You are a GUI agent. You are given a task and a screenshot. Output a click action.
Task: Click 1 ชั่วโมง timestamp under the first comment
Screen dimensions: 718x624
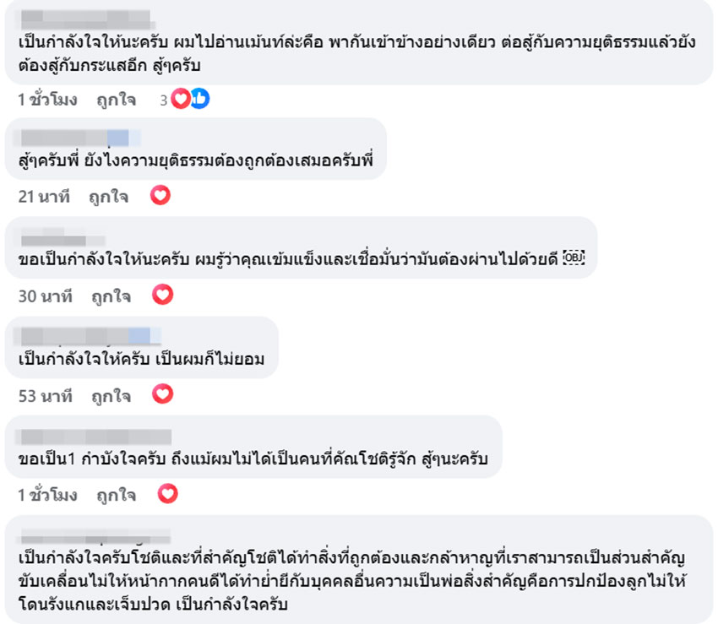click(47, 100)
